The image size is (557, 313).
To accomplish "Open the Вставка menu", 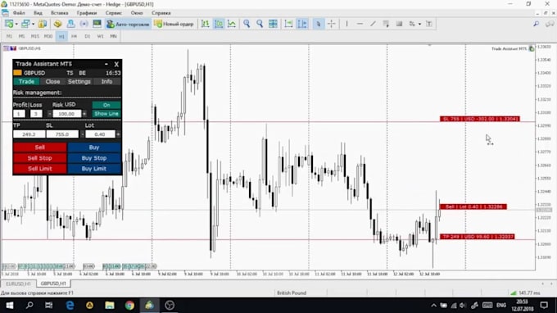I will click(59, 13).
